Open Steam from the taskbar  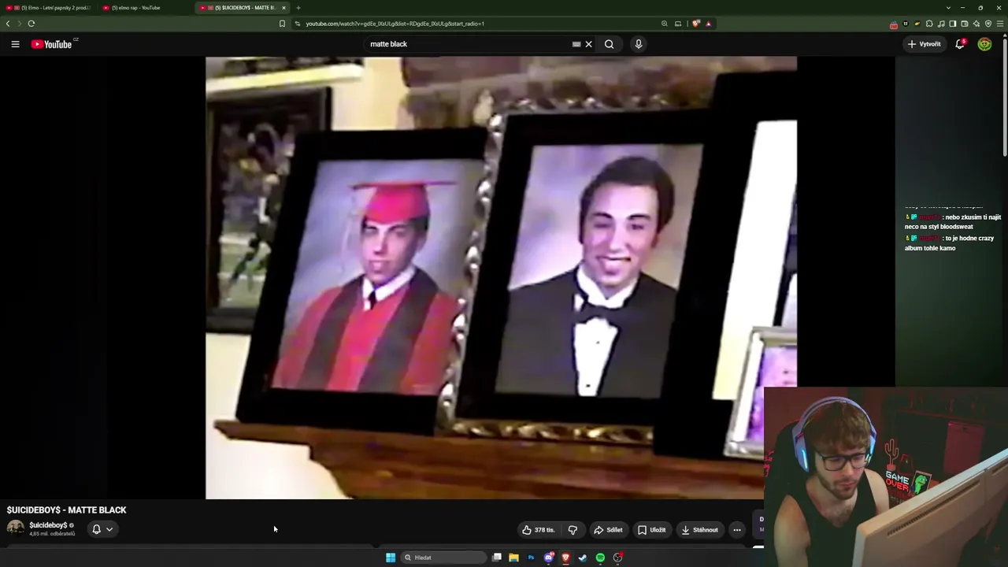coord(583,558)
